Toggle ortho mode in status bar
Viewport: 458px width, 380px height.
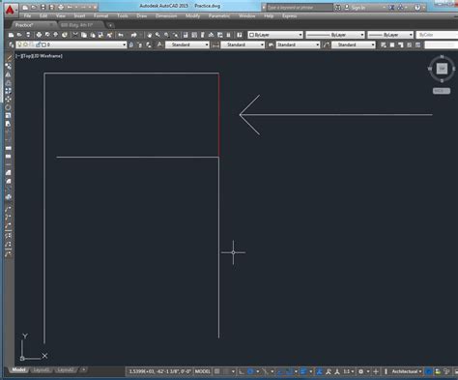pyautogui.click(x=242, y=371)
